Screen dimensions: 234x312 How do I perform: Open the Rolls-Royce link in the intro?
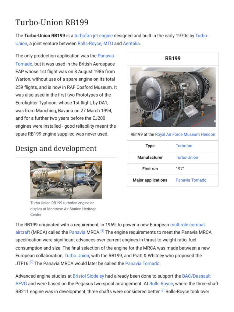[89, 44]
